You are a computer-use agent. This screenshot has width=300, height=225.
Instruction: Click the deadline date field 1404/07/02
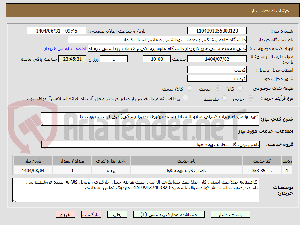217,59
